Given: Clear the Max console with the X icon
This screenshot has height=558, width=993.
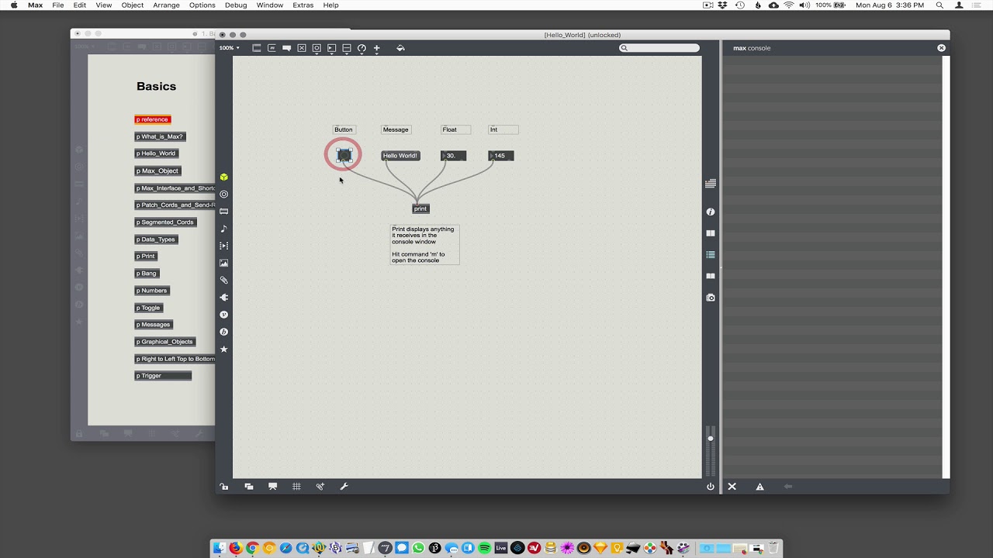Looking at the screenshot, I should [x=732, y=487].
